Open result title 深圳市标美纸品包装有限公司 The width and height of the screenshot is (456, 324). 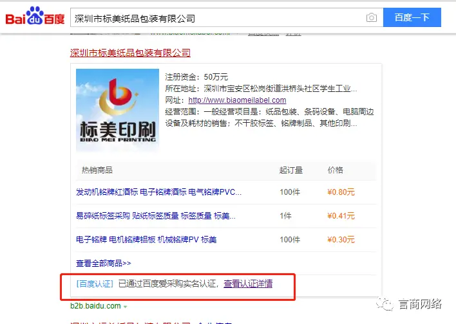(130, 53)
